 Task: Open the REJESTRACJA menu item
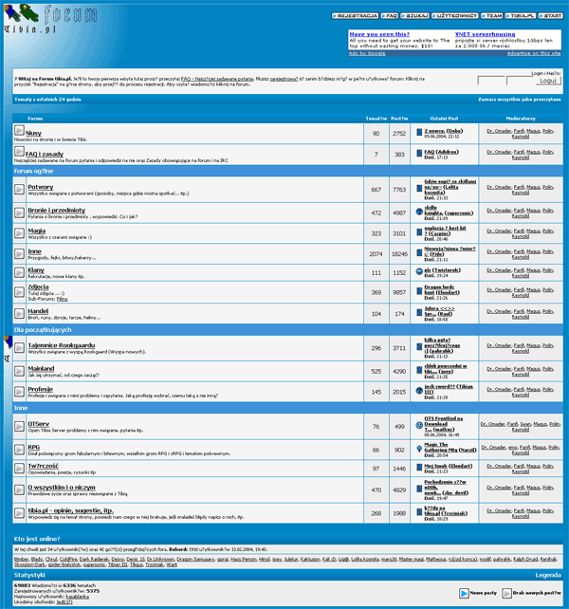click(355, 16)
